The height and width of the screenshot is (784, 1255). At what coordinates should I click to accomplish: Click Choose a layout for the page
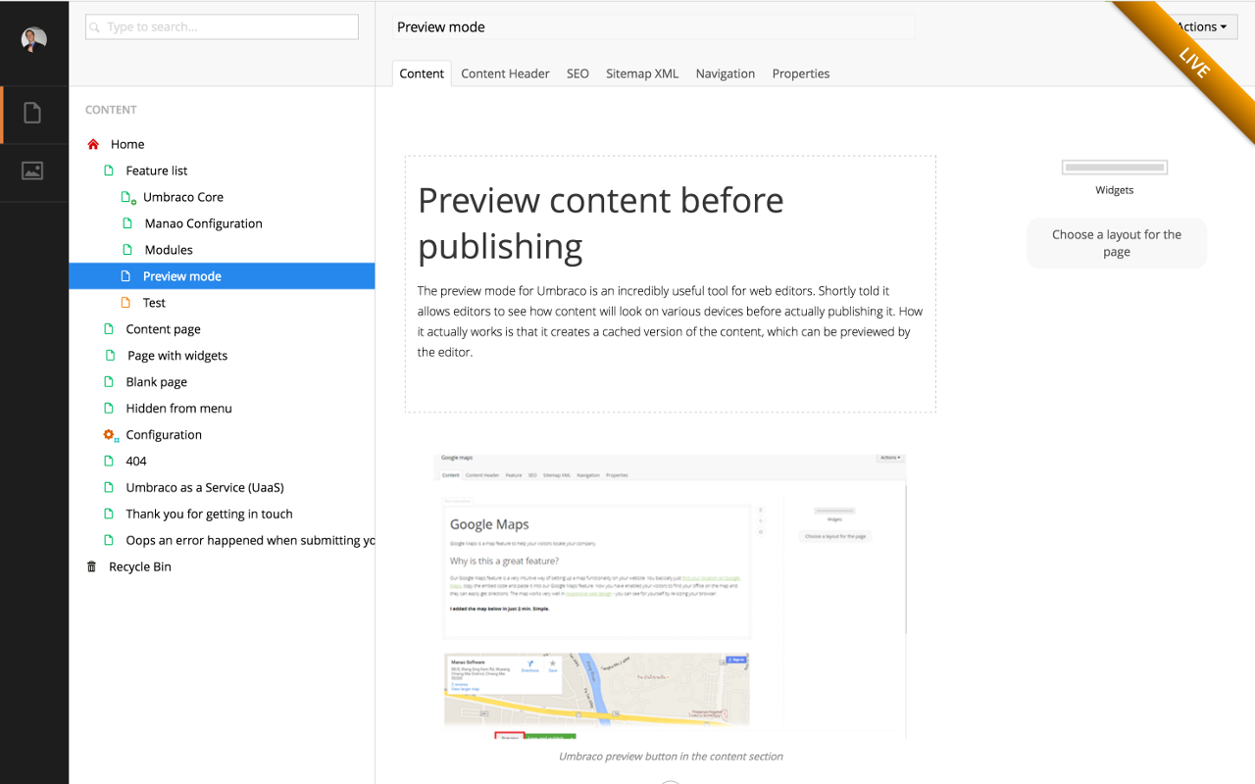pyautogui.click(x=1117, y=243)
